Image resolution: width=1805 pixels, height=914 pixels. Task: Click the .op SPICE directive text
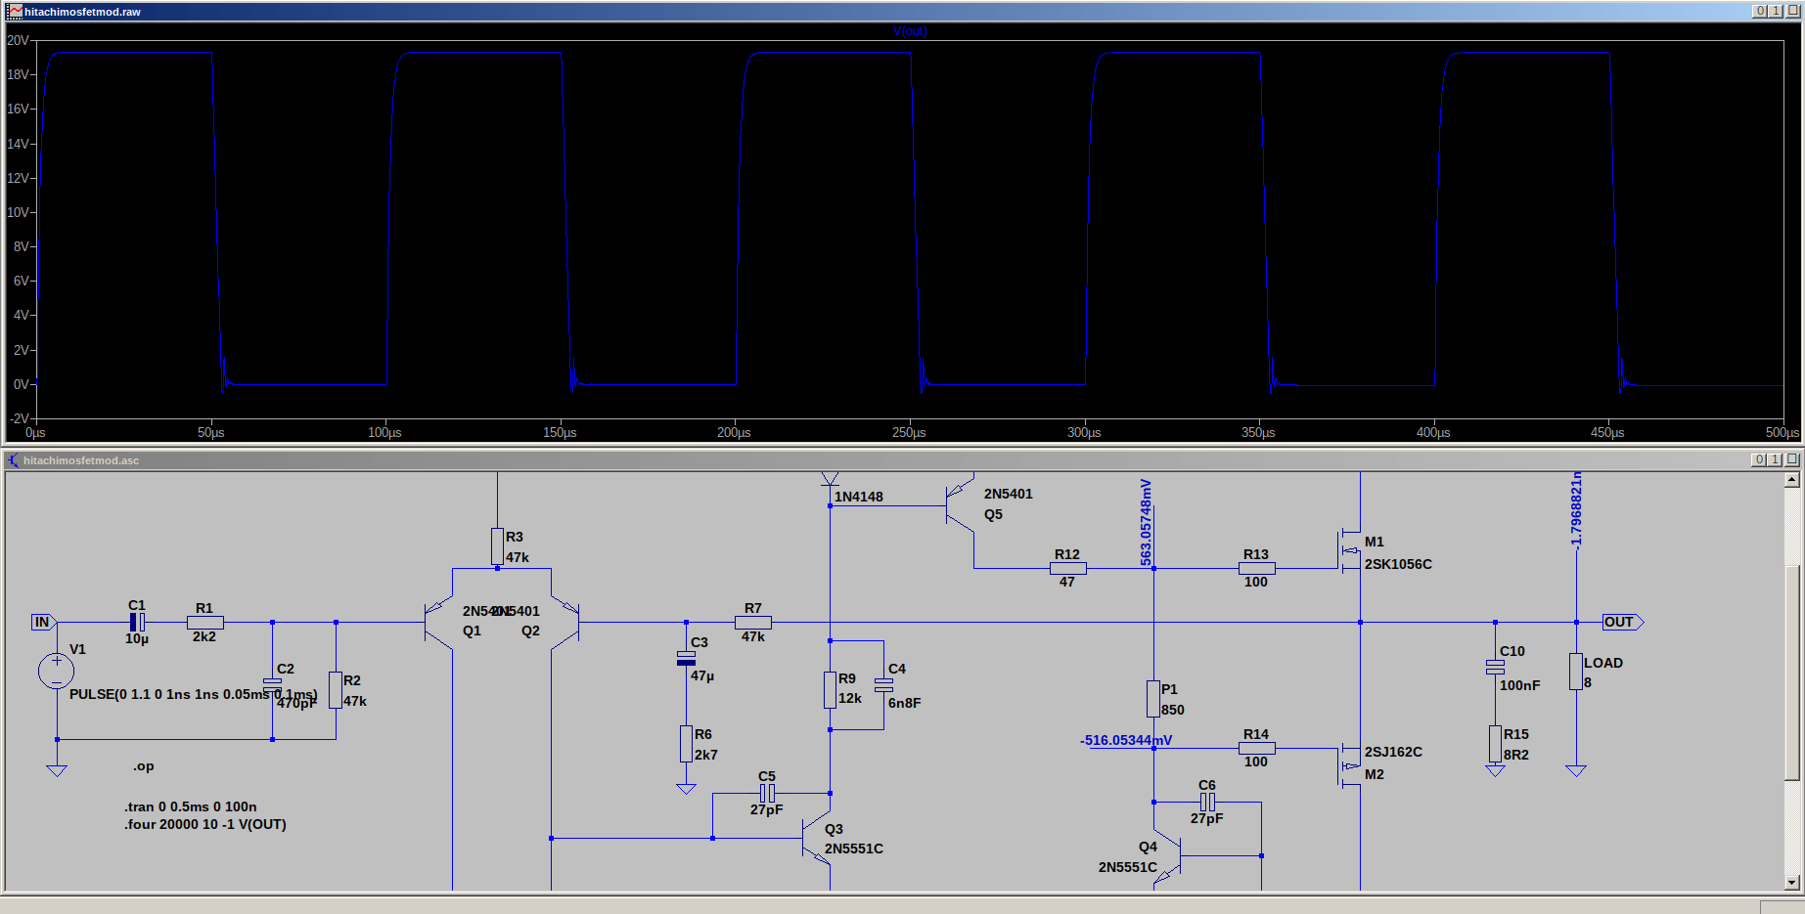coord(144,766)
